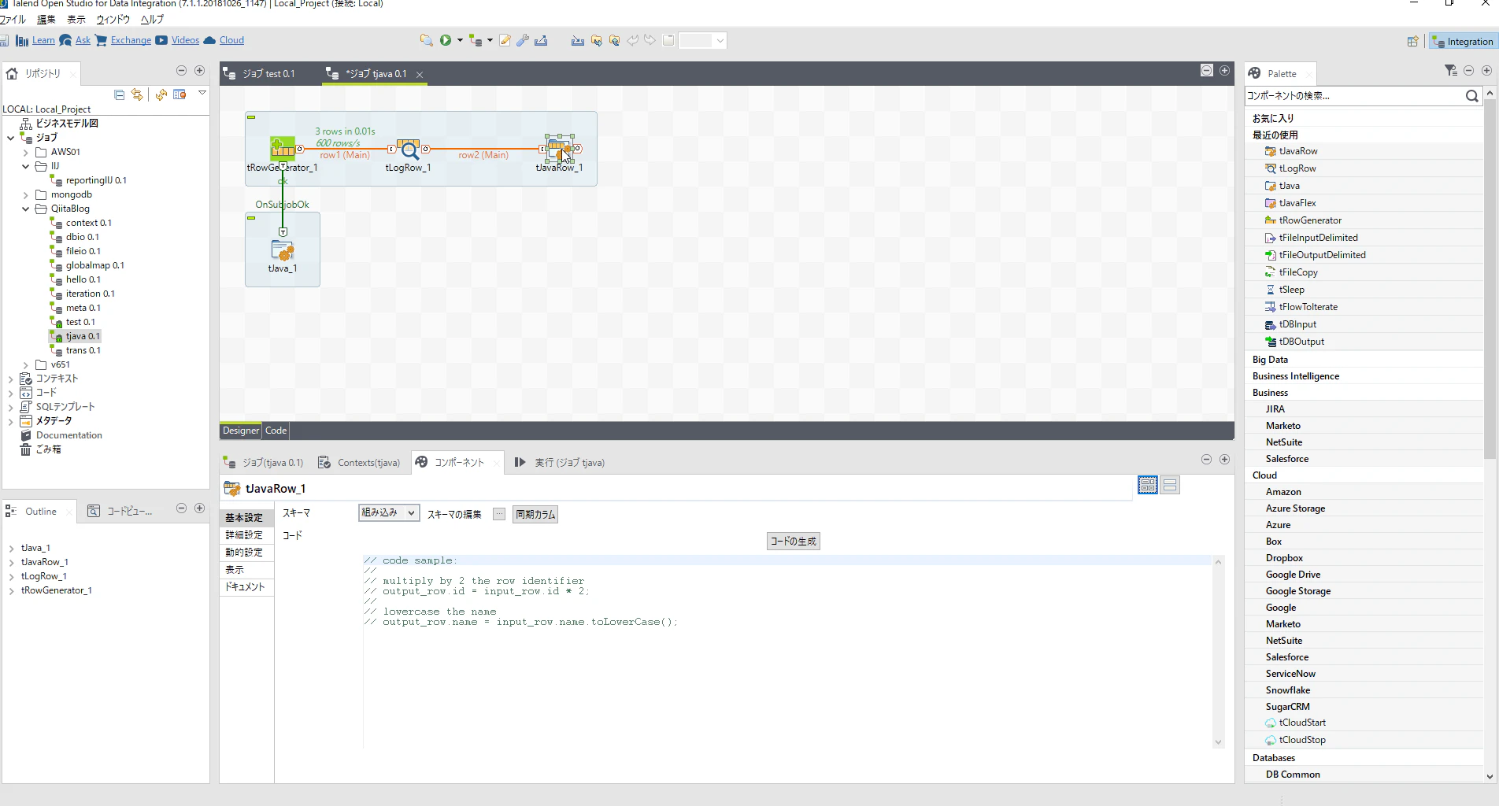The height and width of the screenshot is (806, 1499).
Task: Click the palette search magnifier icon
Action: (x=1471, y=96)
